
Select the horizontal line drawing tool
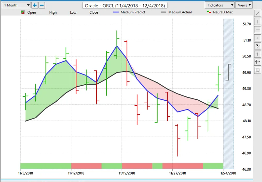pyautogui.click(x=257, y=30)
